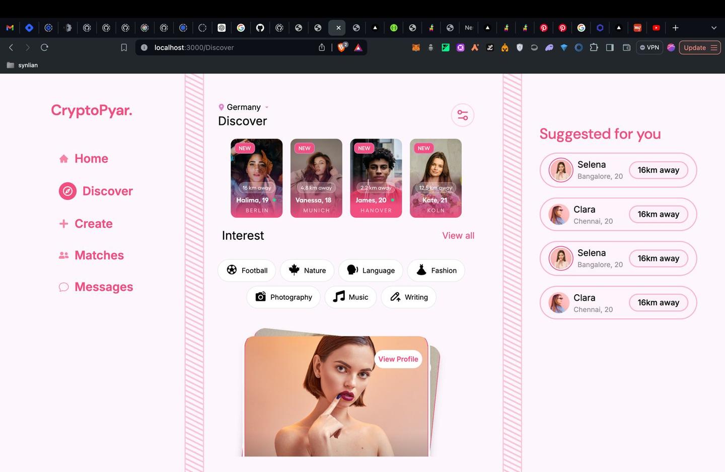Close the current browser tab

click(338, 28)
